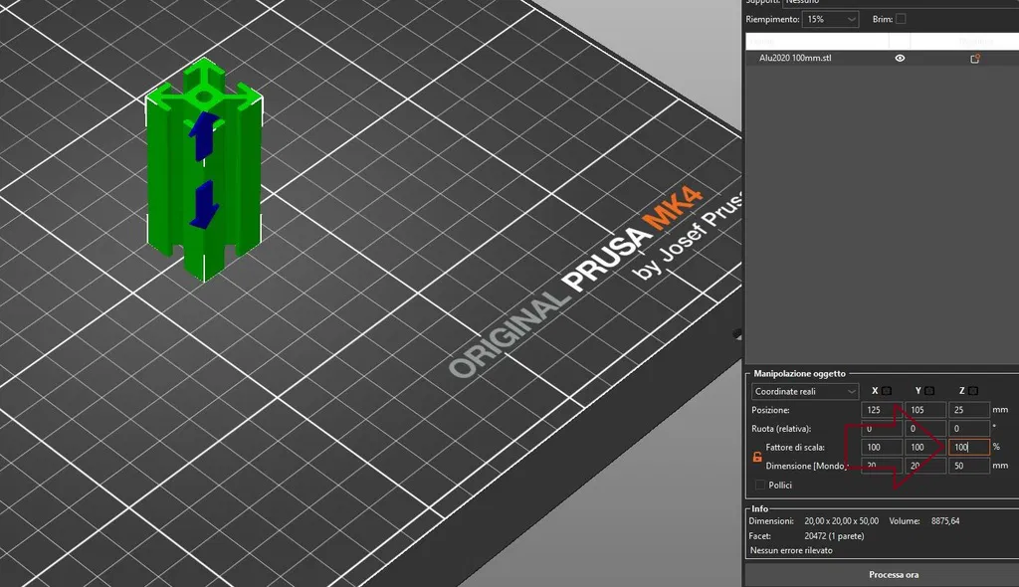Click the Z dimension field showing 50
Image resolution: width=1019 pixels, height=587 pixels.
click(x=969, y=466)
